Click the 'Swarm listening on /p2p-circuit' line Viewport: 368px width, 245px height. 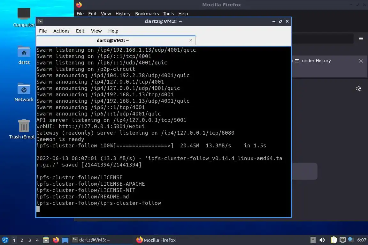pos(86,69)
